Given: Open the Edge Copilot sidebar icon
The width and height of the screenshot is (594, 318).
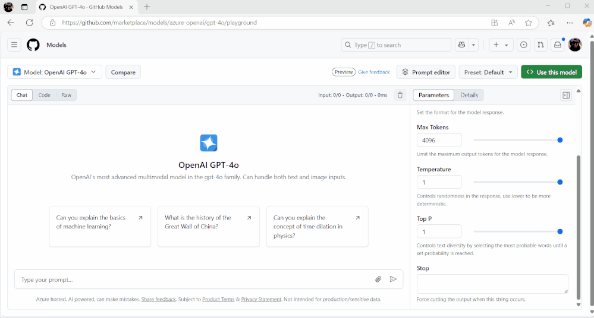Looking at the screenshot, I should 587,23.
